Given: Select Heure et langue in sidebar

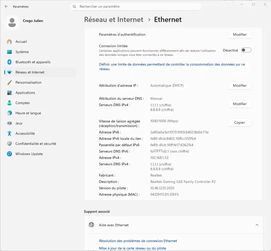Looking at the screenshot, I should tap(40, 113).
